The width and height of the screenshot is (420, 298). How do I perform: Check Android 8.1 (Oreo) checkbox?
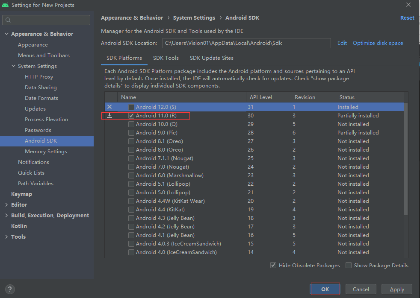click(131, 141)
